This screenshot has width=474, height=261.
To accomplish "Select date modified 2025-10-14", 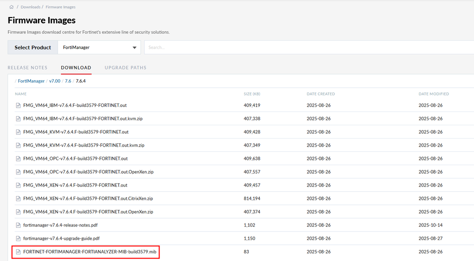I will [x=430, y=225].
